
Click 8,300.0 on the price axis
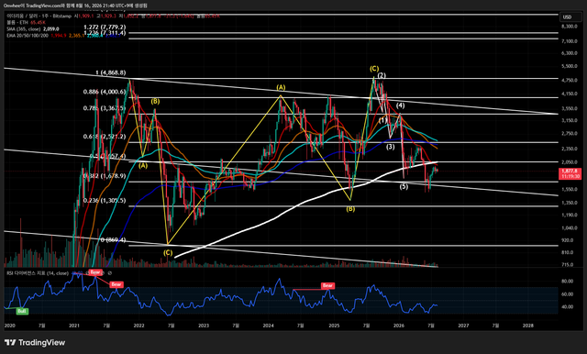570,27
